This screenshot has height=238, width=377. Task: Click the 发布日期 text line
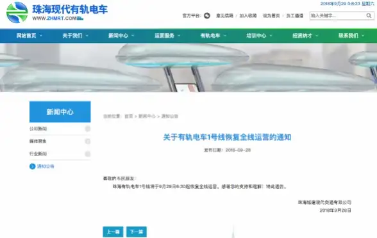(x=227, y=150)
